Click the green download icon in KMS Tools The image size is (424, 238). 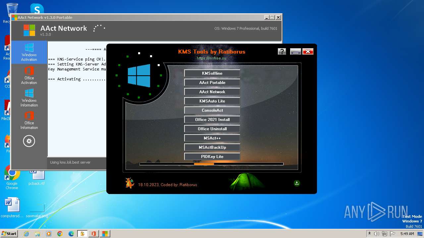click(297, 183)
